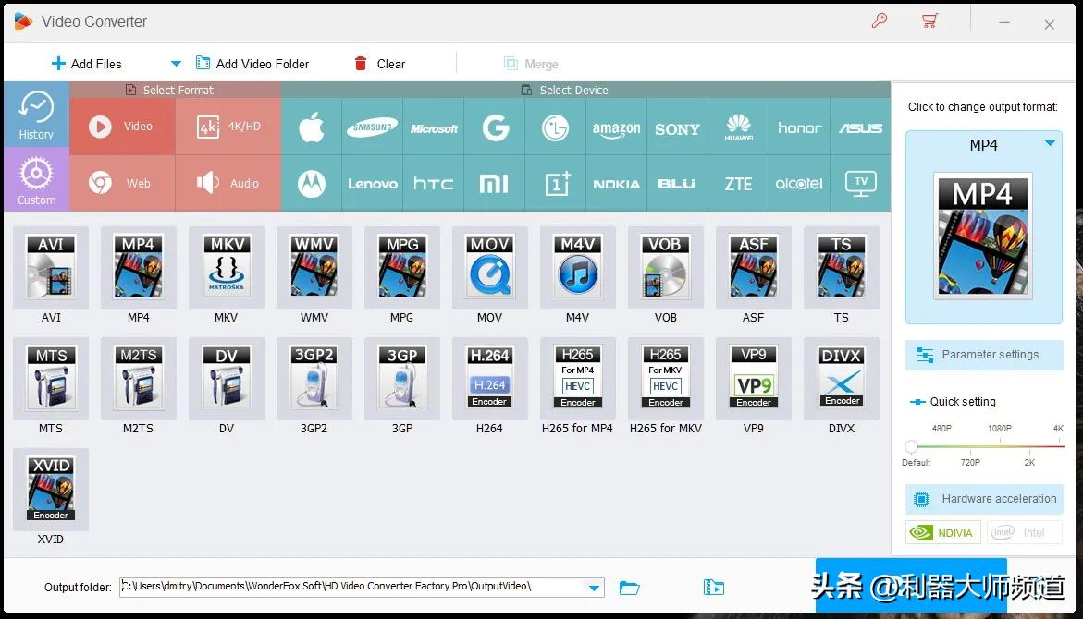Open the Custom tab
The image size is (1083, 619).
[36, 179]
